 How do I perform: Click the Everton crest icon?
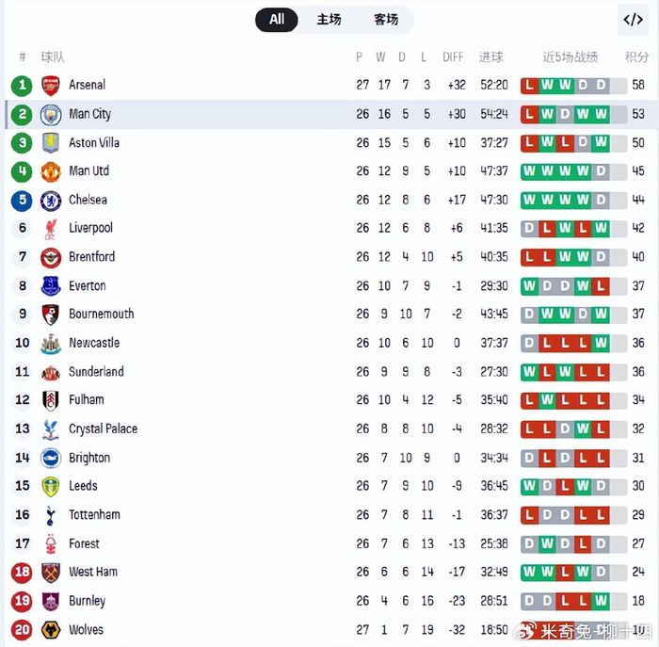coord(51,286)
